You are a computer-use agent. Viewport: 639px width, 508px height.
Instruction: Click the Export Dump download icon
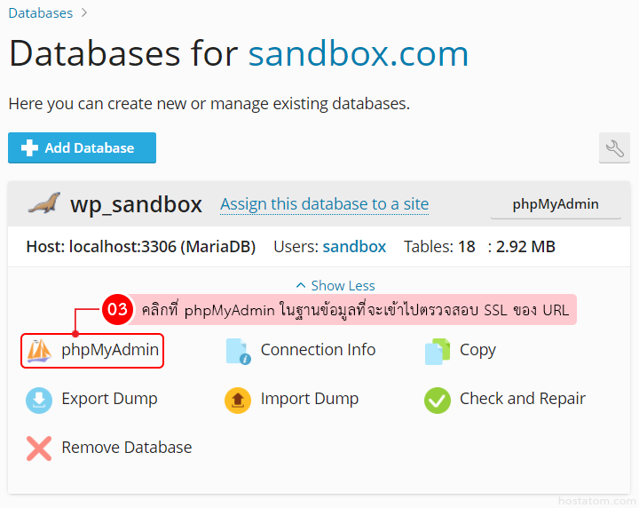(x=39, y=400)
